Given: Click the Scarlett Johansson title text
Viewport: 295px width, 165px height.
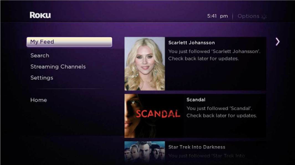Looking at the screenshot, I should (191, 43).
